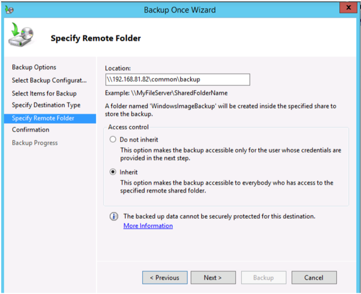Viewport: 361px width, 294px height.
Task: Close the Backup Once Wizard window
Action: tap(348, 8)
